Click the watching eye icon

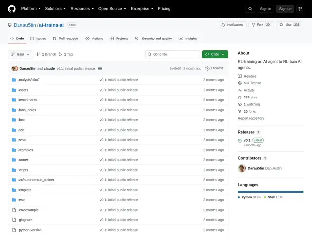point(240,104)
